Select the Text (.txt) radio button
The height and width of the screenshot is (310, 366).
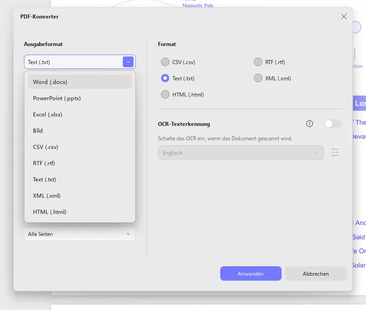pyautogui.click(x=165, y=79)
